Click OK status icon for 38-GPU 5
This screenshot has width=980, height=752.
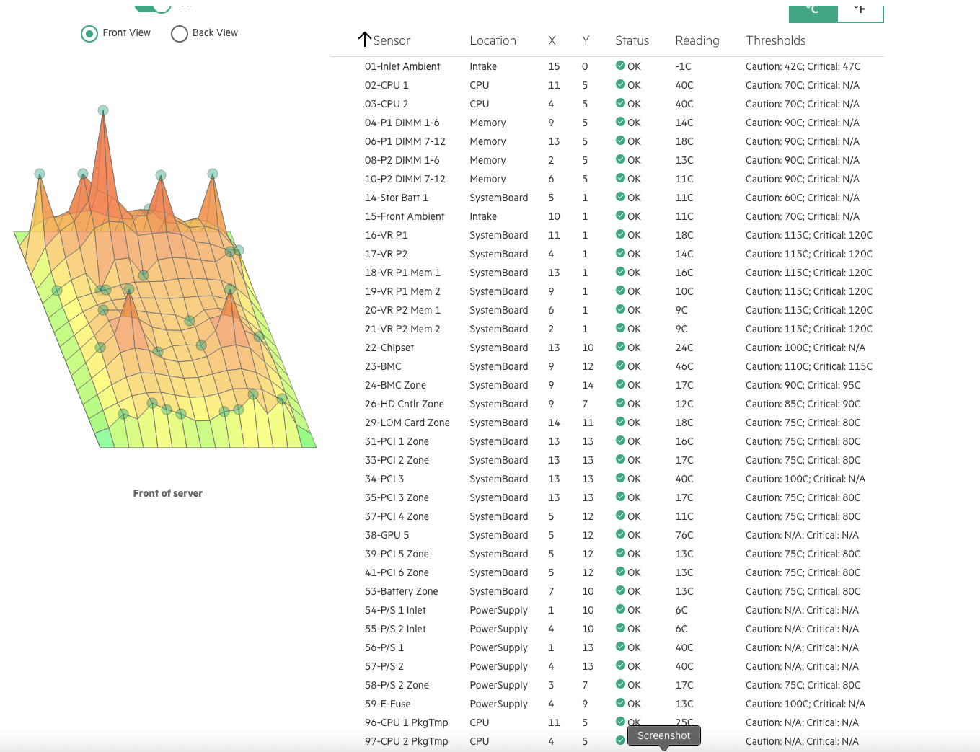(620, 534)
